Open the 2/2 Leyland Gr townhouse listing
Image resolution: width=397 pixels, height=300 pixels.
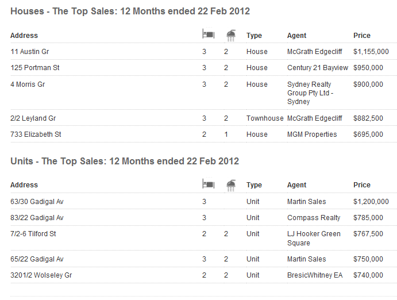coord(33,118)
